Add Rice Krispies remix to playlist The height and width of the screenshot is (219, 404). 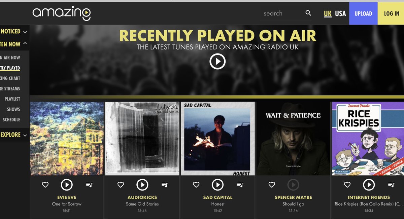click(x=391, y=185)
